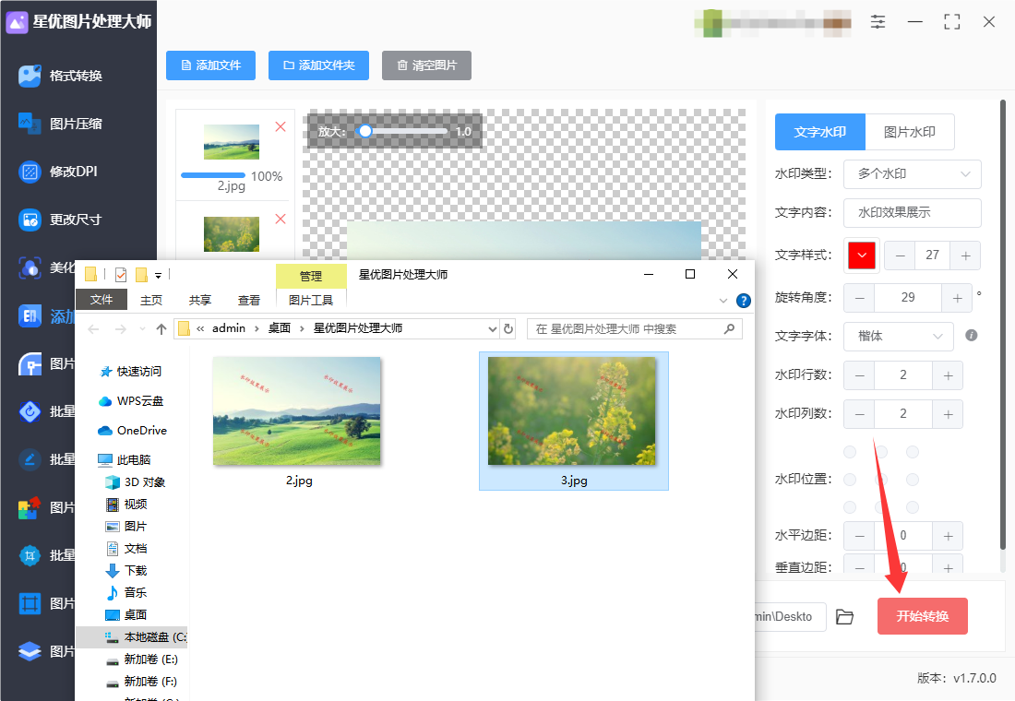Open 3D 对象 folder
1015x701 pixels.
pyautogui.click(x=136, y=482)
